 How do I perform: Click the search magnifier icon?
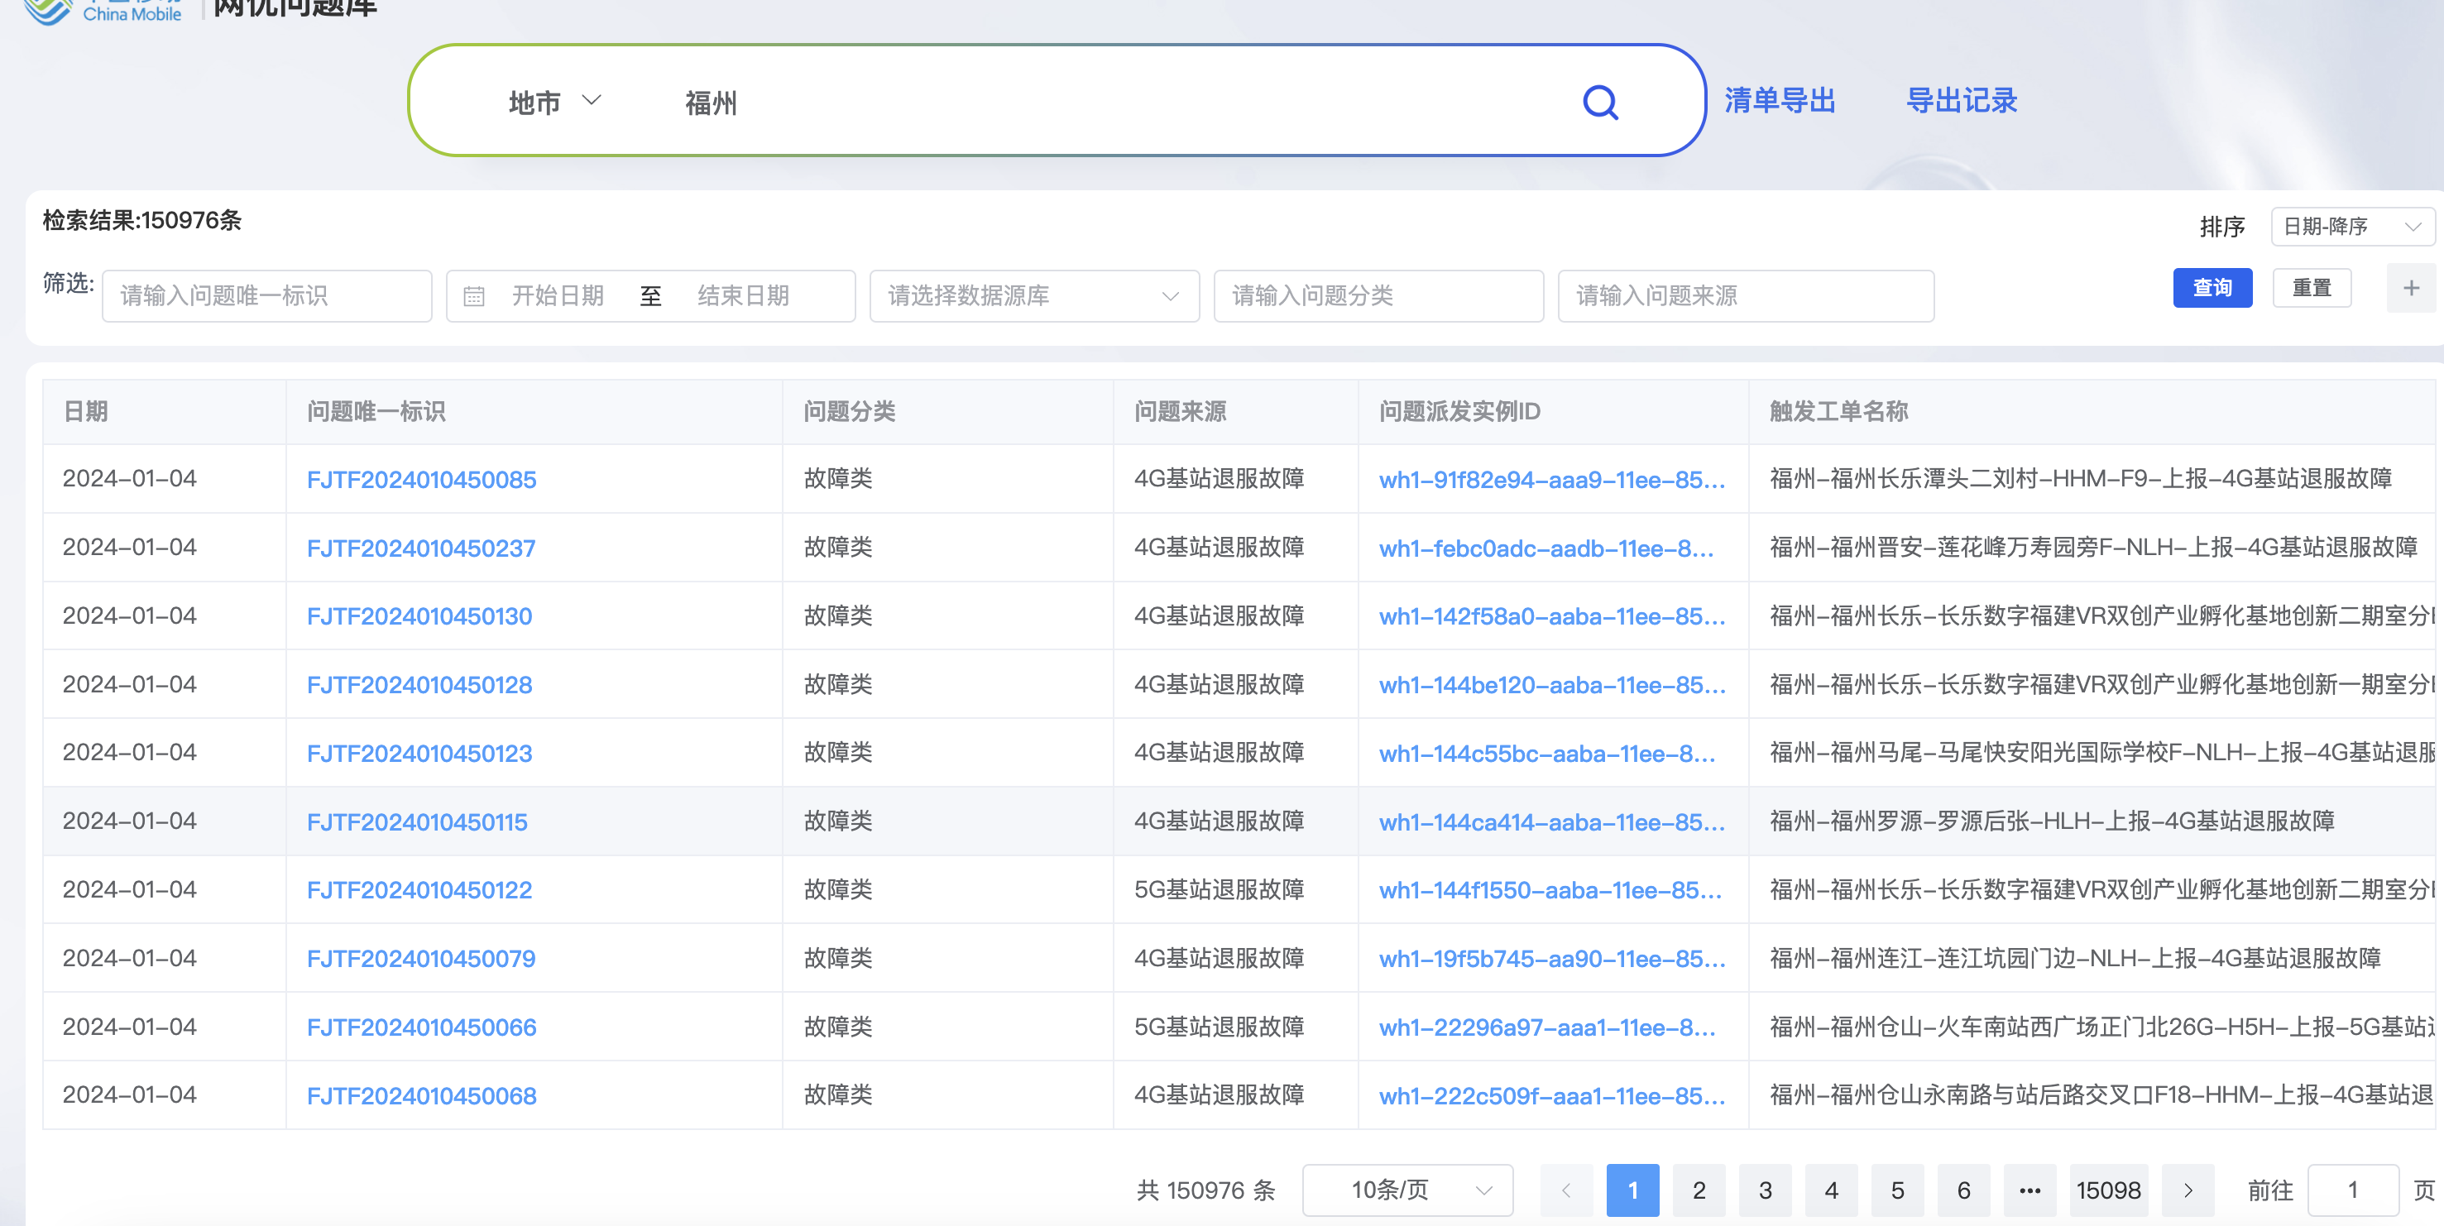(1601, 102)
